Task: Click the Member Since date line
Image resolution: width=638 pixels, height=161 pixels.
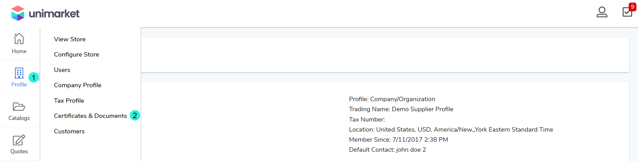Action: pyautogui.click(x=398, y=140)
